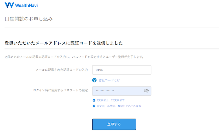Click the WealthNavi W logo icon
Image resolution: width=221 pixels, height=137 pixels.
coord(9,5)
